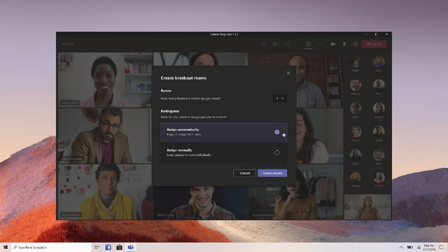Open Microsoft Teams from the taskbar
Viewport: 448px width, 252px height.
(x=131, y=246)
